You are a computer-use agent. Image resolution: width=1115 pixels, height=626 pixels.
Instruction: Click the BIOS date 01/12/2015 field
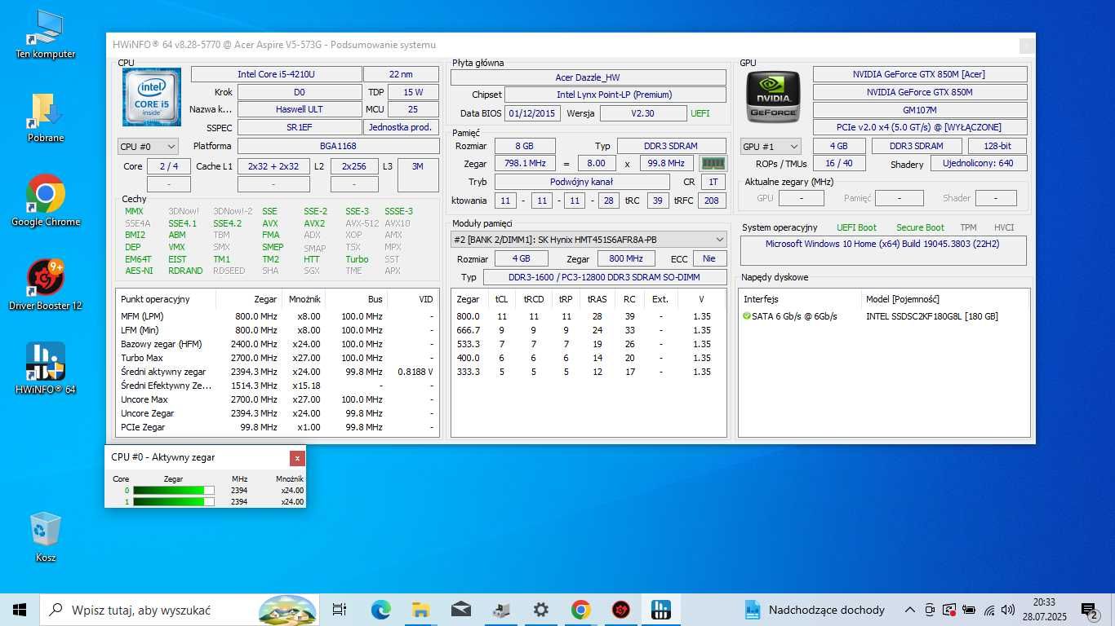[532, 113]
